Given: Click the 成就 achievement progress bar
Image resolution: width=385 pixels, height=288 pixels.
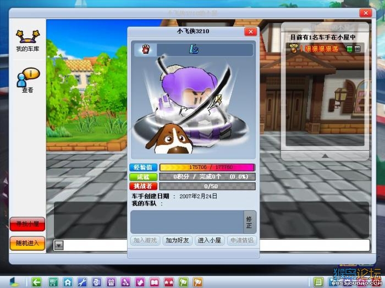Looking at the screenshot, I should (x=207, y=177).
